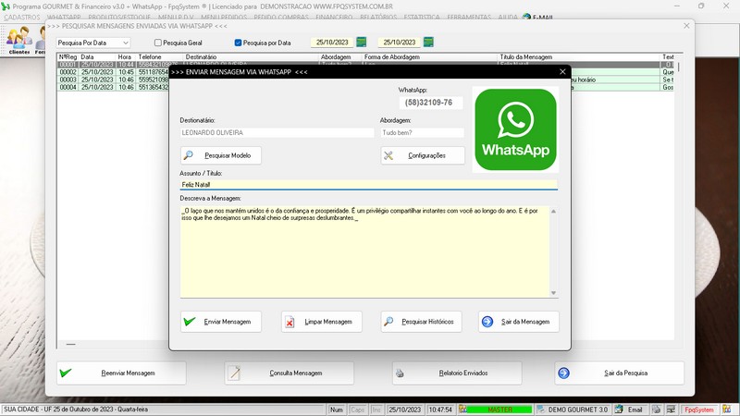740x416 pixels.
Task: Click the DEMO GOURMET 3.0 status icon
Action: [541, 410]
